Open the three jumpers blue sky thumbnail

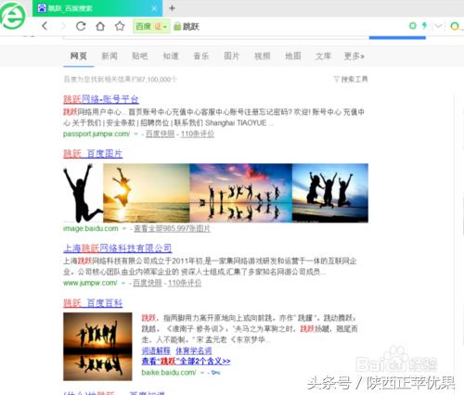click(330, 193)
